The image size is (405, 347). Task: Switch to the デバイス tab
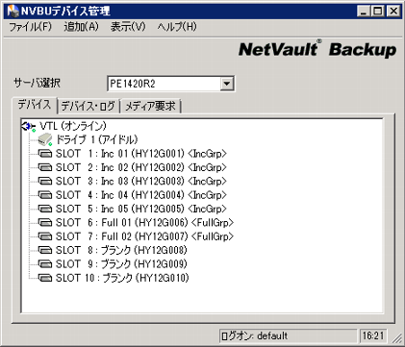tap(35, 105)
